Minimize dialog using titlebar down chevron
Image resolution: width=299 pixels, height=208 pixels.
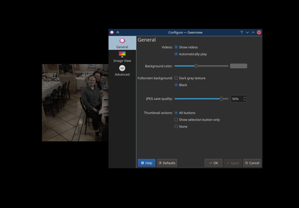247,32
